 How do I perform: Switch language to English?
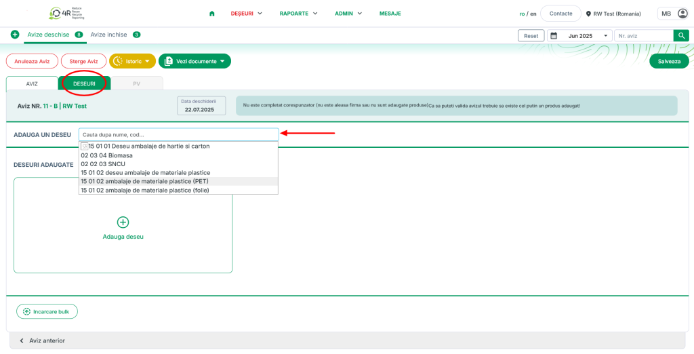pyautogui.click(x=533, y=14)
